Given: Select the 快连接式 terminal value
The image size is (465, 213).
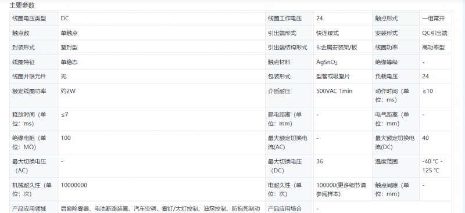Looking at the screenshot, I should tap(327, 33).
